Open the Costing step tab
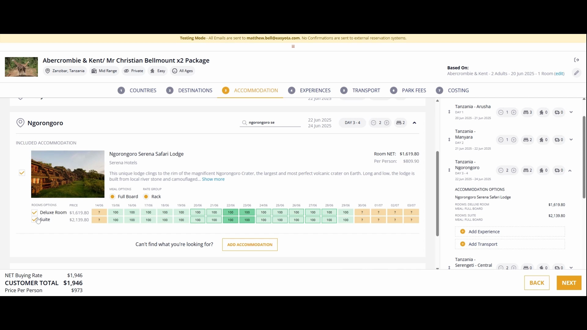Screen dimensions: 587x330 452,90
